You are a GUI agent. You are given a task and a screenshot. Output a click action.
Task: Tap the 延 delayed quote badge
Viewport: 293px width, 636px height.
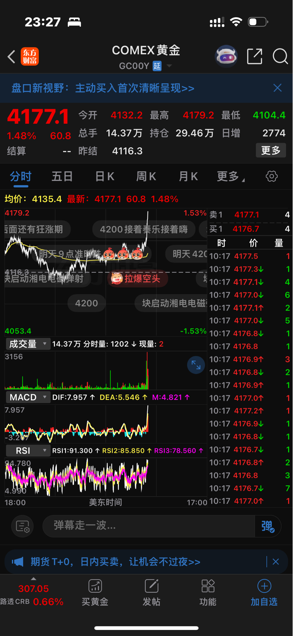[x=157, y=66]
